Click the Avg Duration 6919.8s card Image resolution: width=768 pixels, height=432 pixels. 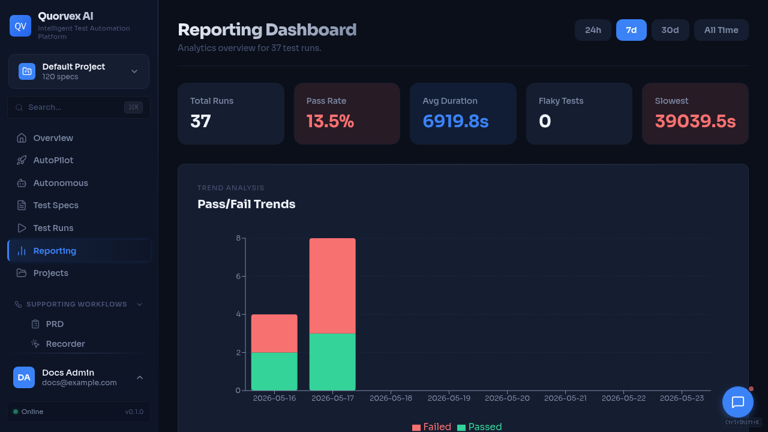pos(463,113)
